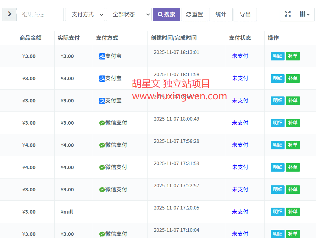Click the 明细 button on the first order
The width and height of the screenshot is (316, 238).
pyautogui.click(x=277, y=56)
